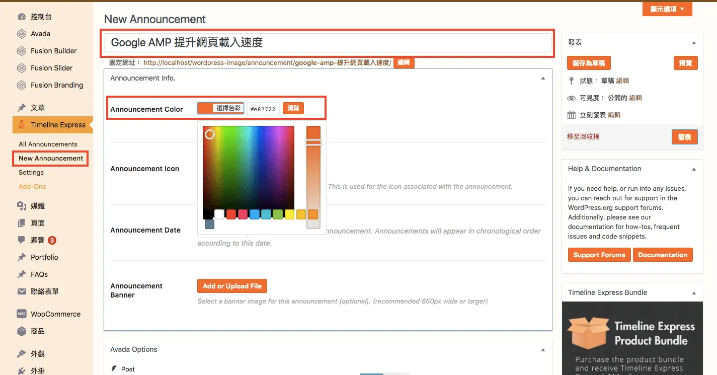The height and width of the screenshot is (375, 717).
Task: Click the FAQs pin icon
Action: pyautogui.click(x=22, y=274)
